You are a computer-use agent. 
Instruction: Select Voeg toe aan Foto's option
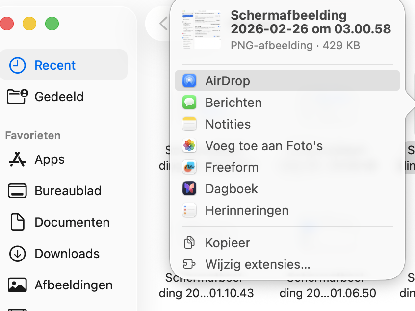point(263,146)
